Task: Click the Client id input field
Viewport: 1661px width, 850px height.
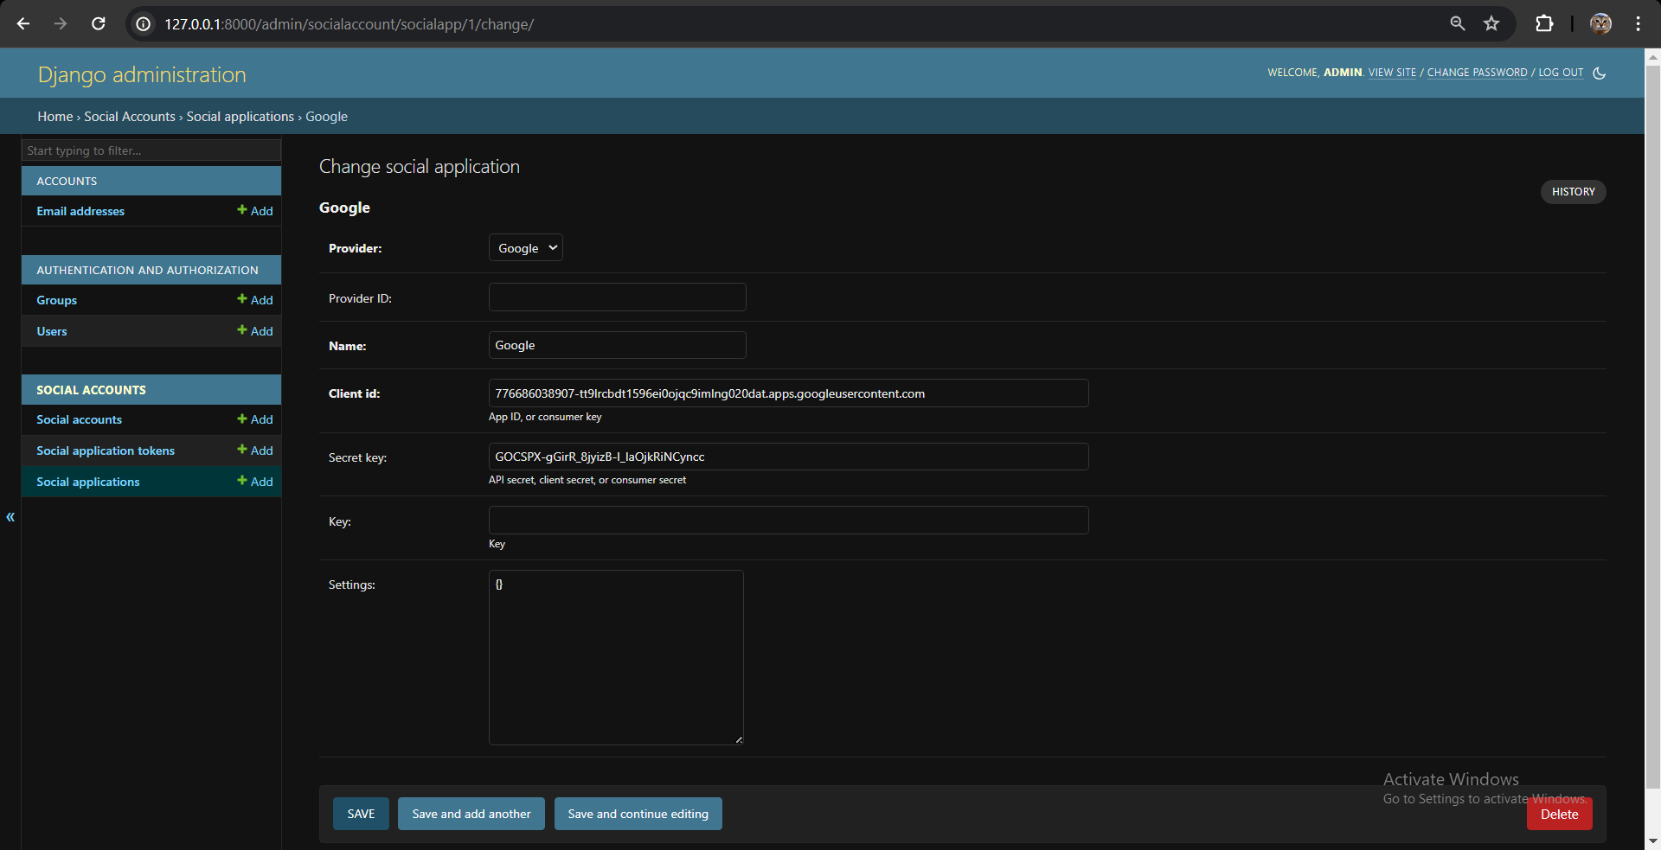Action: [789, 393]
